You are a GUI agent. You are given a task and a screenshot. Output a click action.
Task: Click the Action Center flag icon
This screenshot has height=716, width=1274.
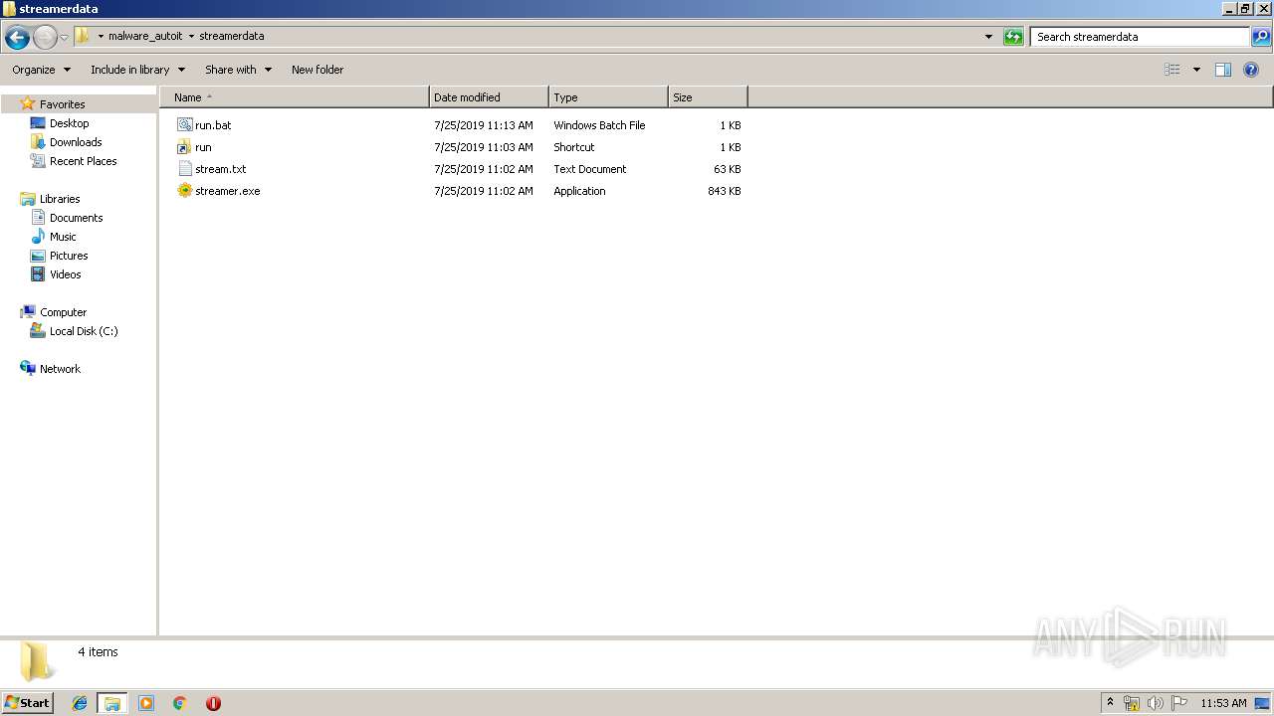click(x=1179, y=703)
